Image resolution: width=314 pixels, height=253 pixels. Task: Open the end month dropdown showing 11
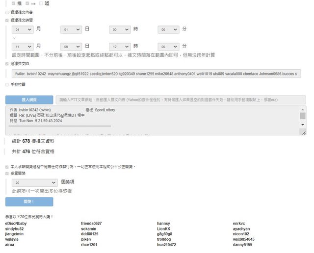click(x=23, y=46)
